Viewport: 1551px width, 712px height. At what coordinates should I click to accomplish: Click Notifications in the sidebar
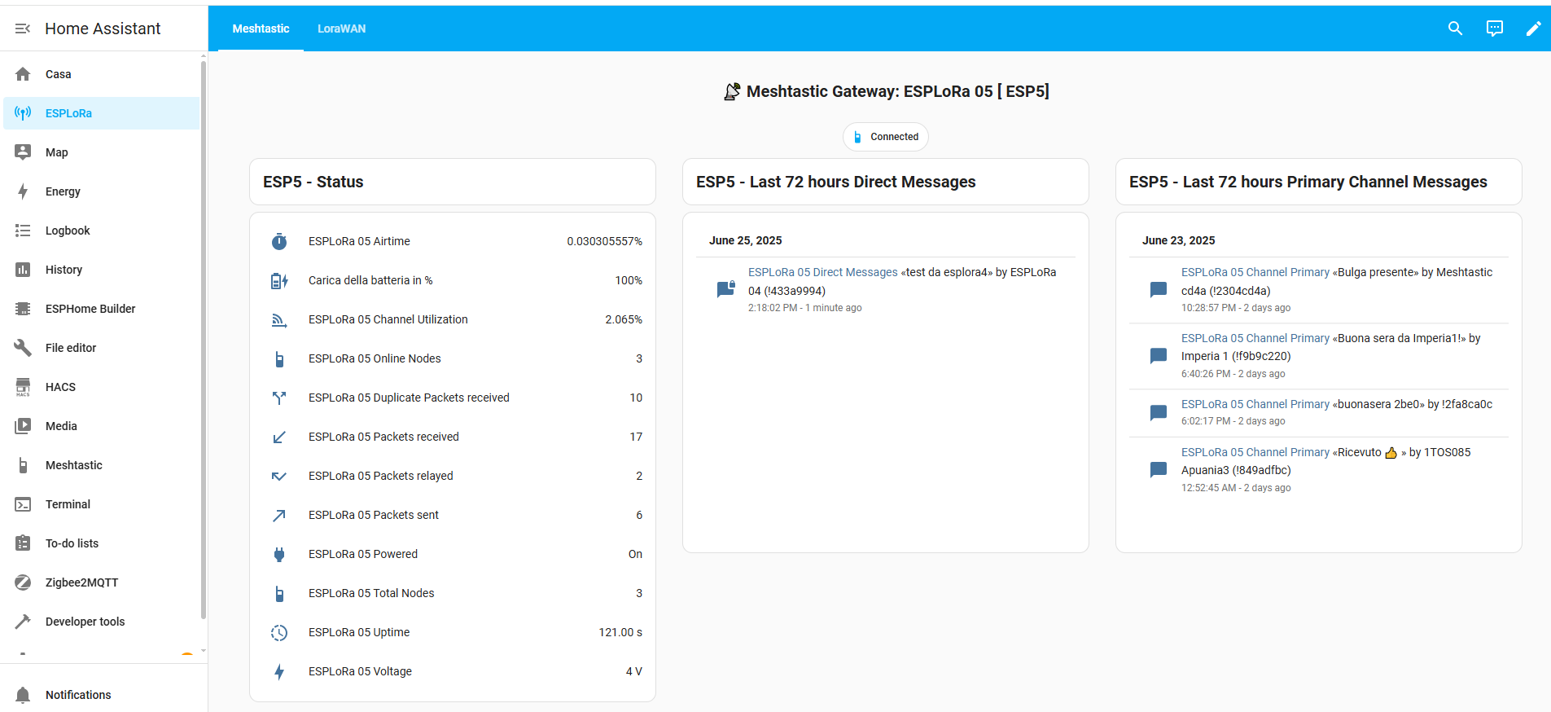101,695
